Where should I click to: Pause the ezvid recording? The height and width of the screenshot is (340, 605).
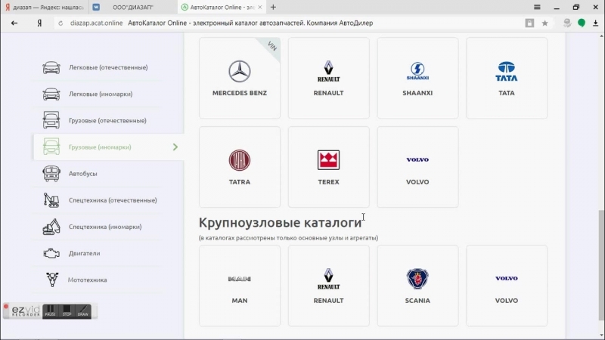click(x=50, y=311)
